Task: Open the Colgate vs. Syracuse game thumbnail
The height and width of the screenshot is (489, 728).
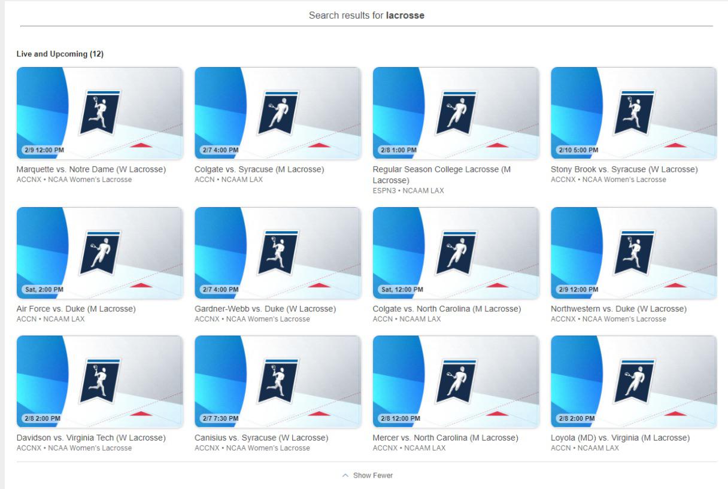Action: click(277, 113)
